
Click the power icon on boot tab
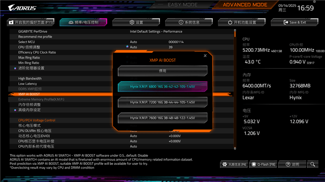230,22
